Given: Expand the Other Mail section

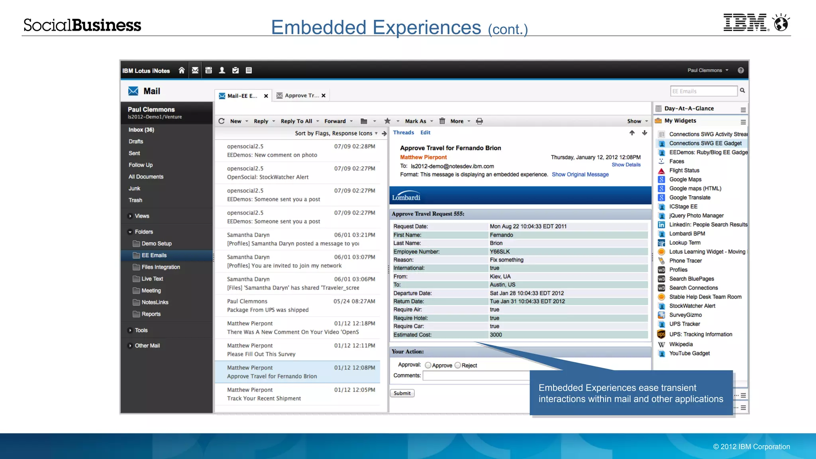Looking at the screenshot, I should pos(130,346).
